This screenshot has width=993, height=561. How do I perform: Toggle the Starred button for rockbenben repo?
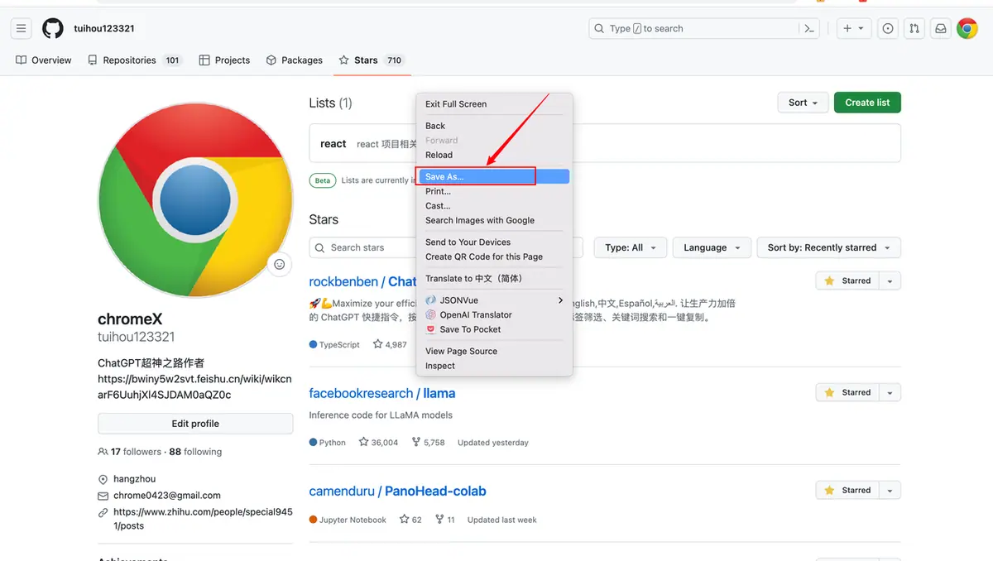pos(847,280)
